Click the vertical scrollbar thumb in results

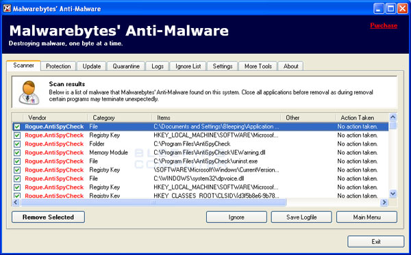coord(393,125)
